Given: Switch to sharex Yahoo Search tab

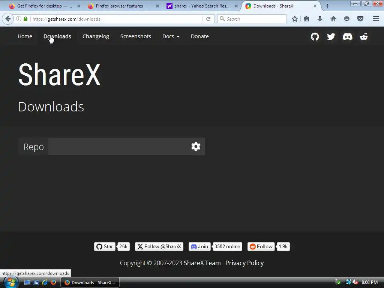Looking at the screenshot, I should pos(202,6).
